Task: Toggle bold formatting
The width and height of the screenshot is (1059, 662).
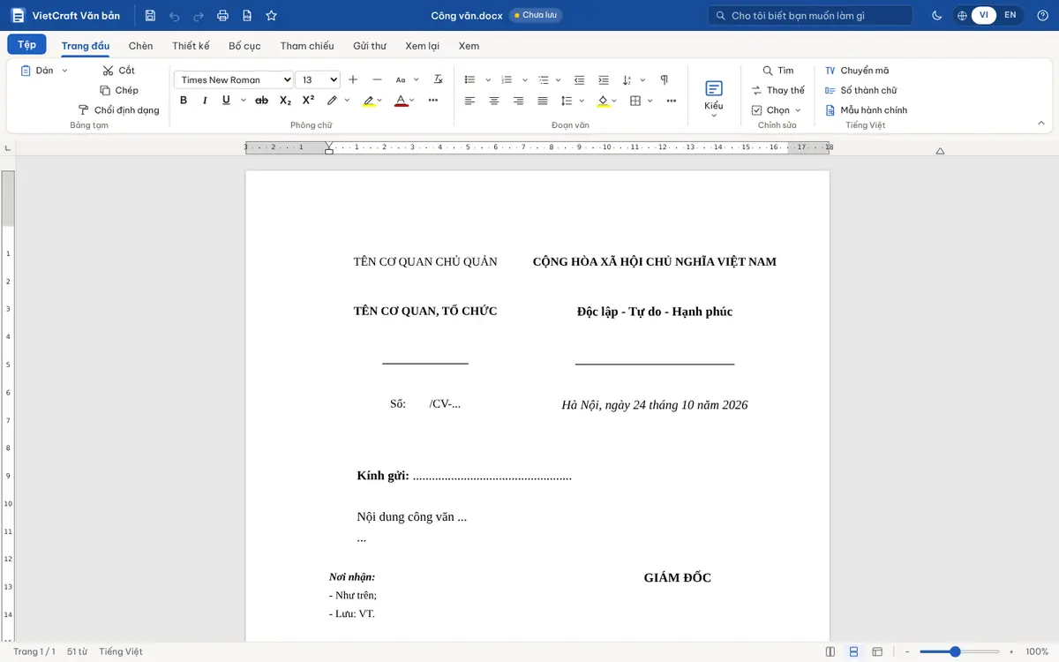Action: click(x=184, y=101)
